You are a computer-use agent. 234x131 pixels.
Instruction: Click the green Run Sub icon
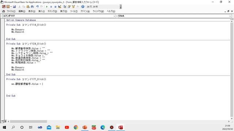coord(47,7)
